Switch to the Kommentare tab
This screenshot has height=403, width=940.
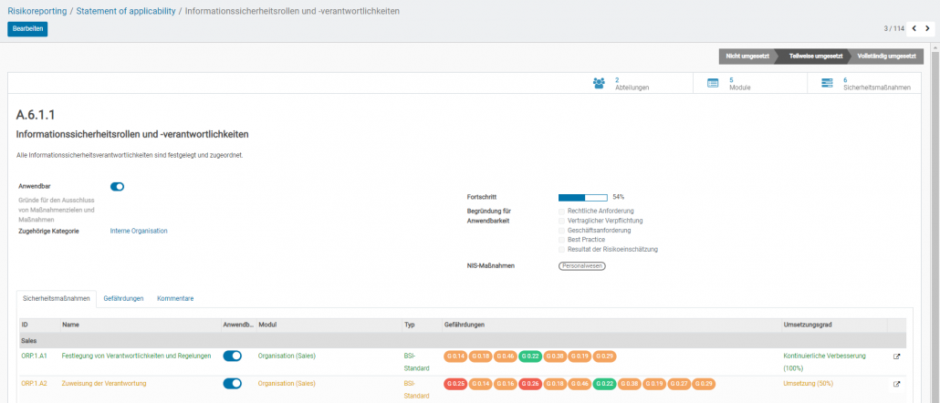(x=175, y=298)
